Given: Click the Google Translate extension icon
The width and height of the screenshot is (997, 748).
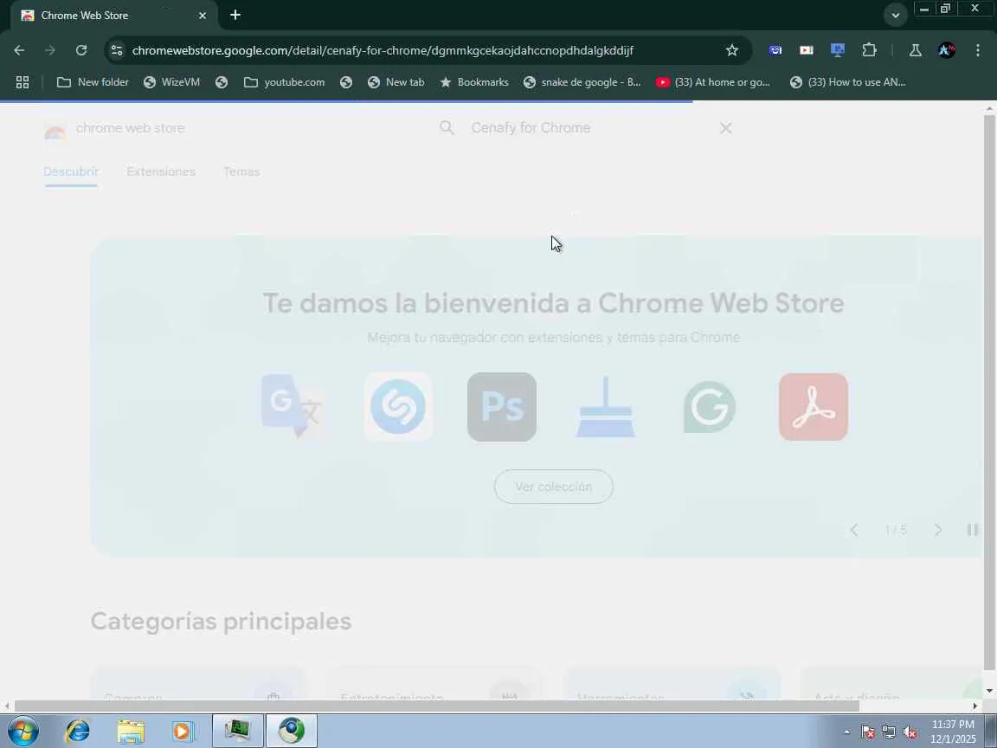Looking at the screenshot, I should pos(293,406).
